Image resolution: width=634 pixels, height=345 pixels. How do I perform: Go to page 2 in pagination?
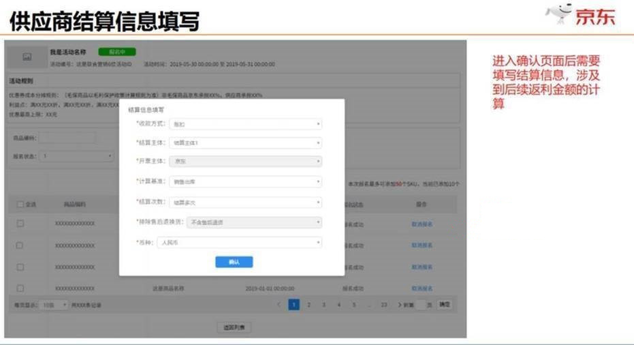309,305
